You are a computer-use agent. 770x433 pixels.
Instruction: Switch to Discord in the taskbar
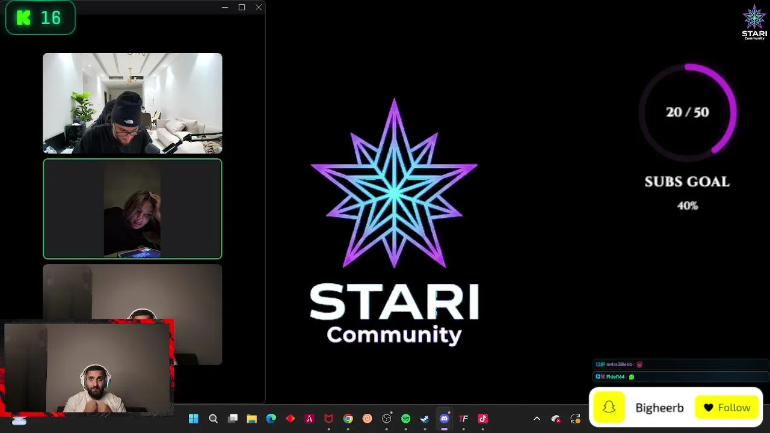pos(445,419)
